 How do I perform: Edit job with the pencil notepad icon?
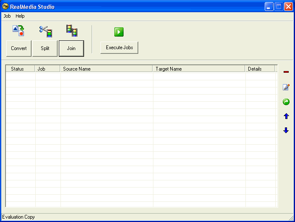pos(286,87)
